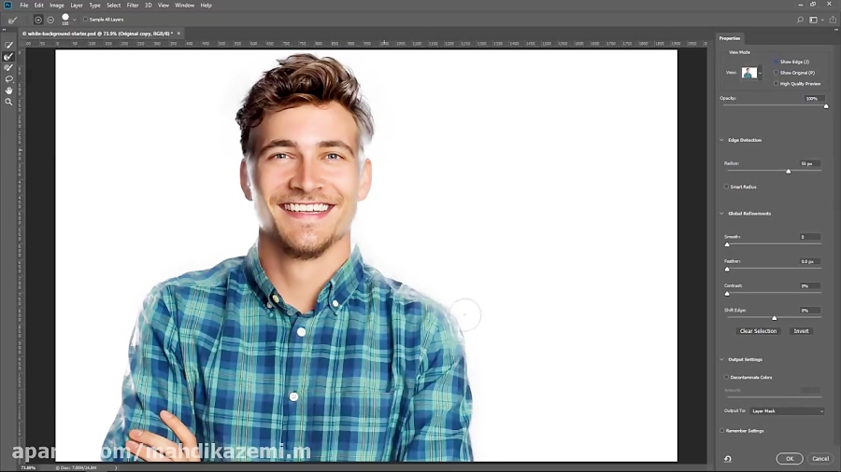Check Remember Settings checkbox
The width and height of the screenshot is (841, 472).
tap(722, 431)
